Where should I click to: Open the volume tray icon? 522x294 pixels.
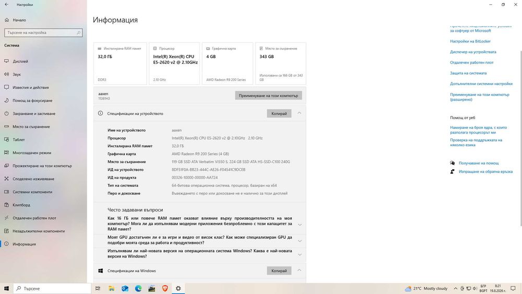tap(474, 288)
